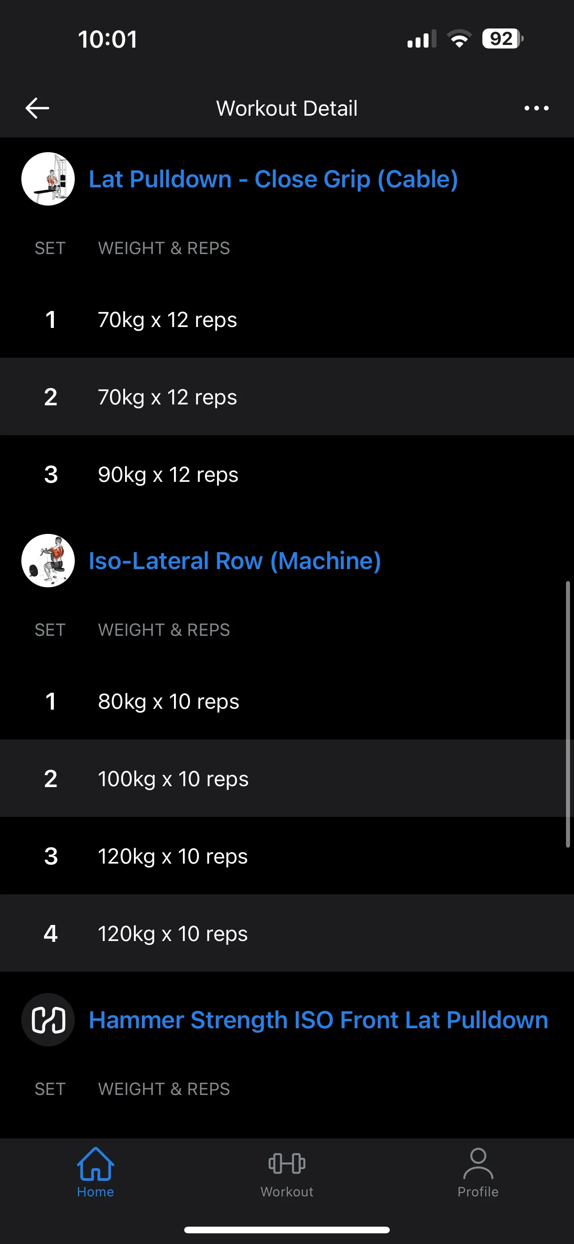Tap the Hammer Strength placeholder exercise icon
The image size is (574, 1244).
coord(48,1019)
